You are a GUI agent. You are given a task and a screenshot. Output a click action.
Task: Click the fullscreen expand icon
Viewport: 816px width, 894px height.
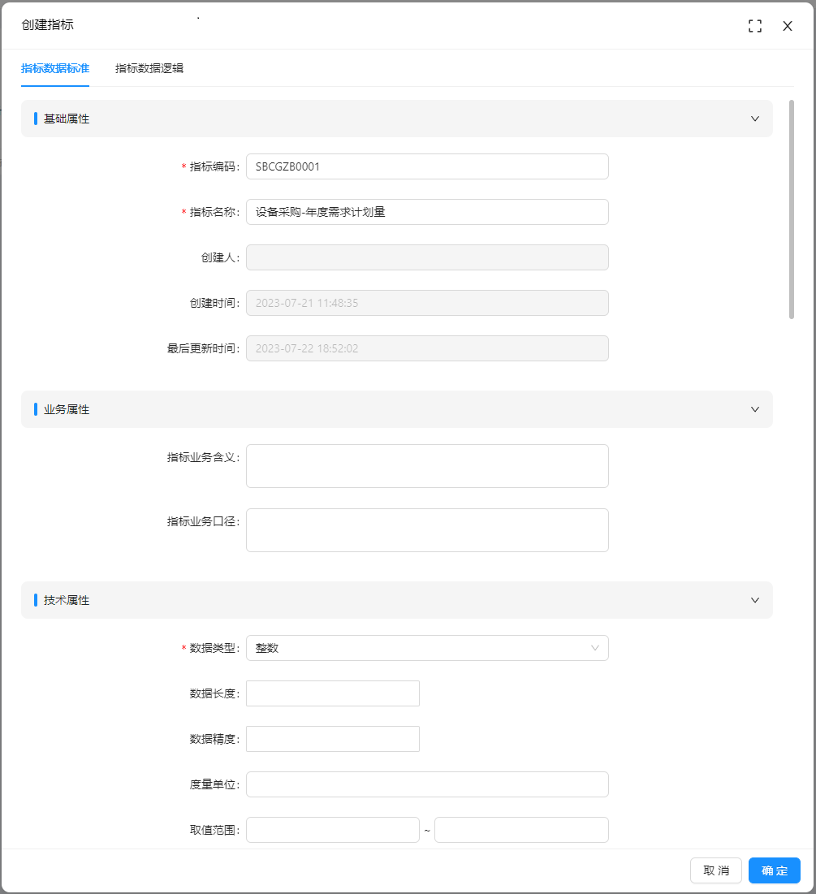pyautogui.click(x=755, y=26)
